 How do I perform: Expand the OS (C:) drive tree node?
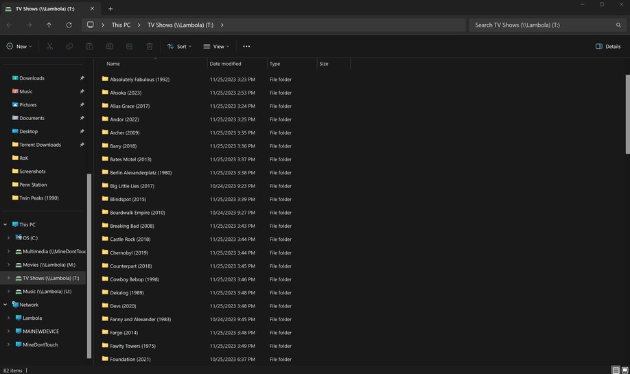[8, 237]
